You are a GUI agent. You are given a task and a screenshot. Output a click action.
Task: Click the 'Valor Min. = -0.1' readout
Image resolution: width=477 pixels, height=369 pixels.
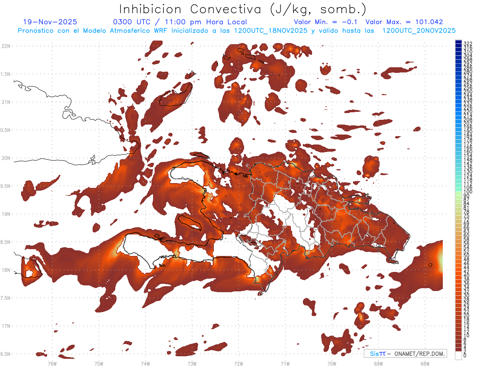click(x=326, y=22)
